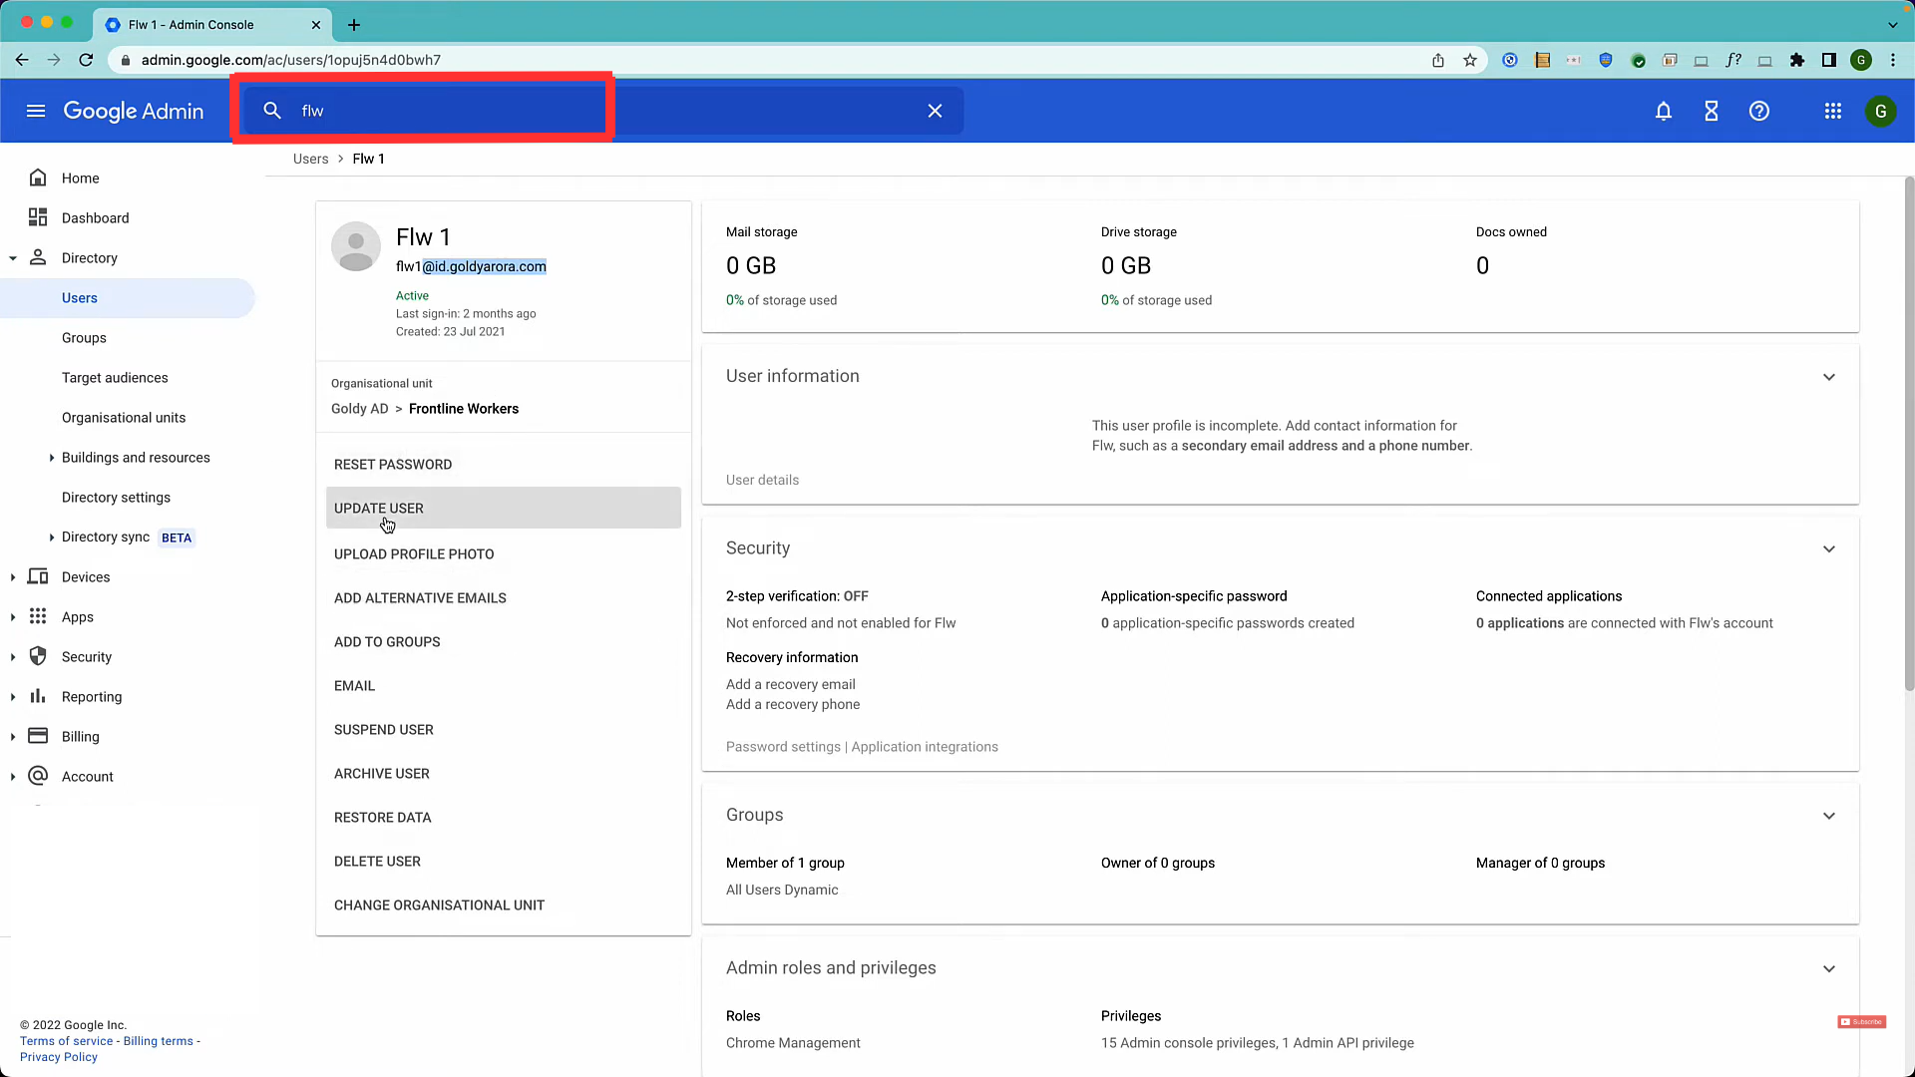1915x1077 pixels.
Task: Open the main menu hamburger icon
Action: click(x=36, y=111)
